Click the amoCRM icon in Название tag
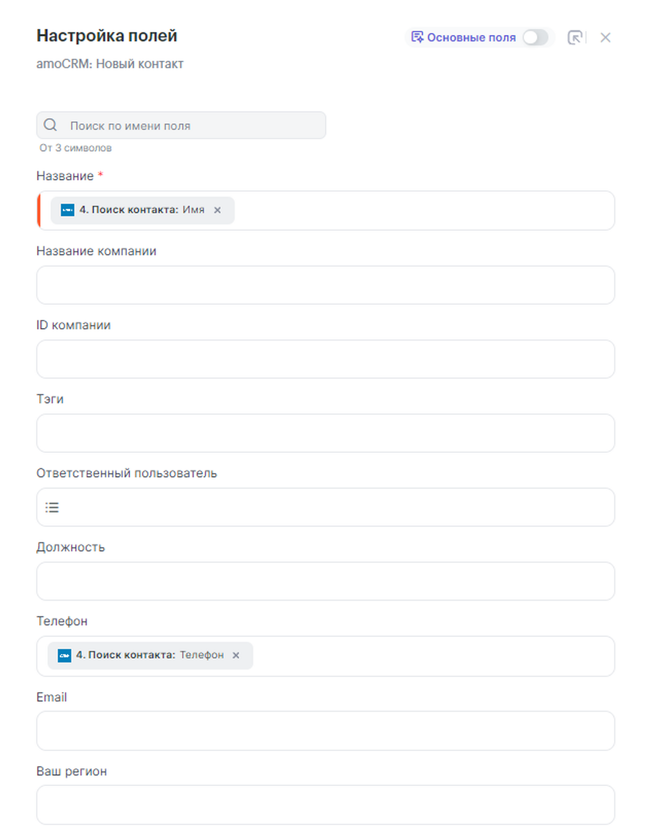The width and height of the screenshot is (650, 836). point(67,210)
